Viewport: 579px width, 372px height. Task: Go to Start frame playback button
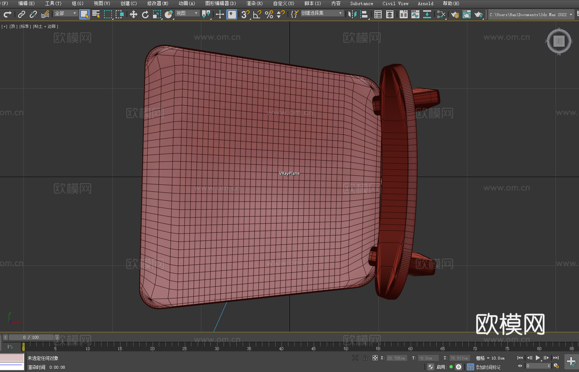pos(520,358)
